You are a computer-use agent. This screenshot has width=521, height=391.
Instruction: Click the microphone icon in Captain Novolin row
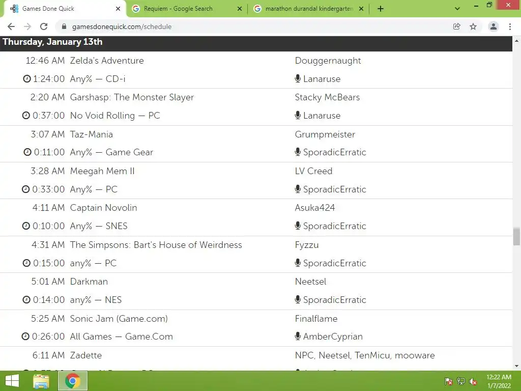(298, 226)
